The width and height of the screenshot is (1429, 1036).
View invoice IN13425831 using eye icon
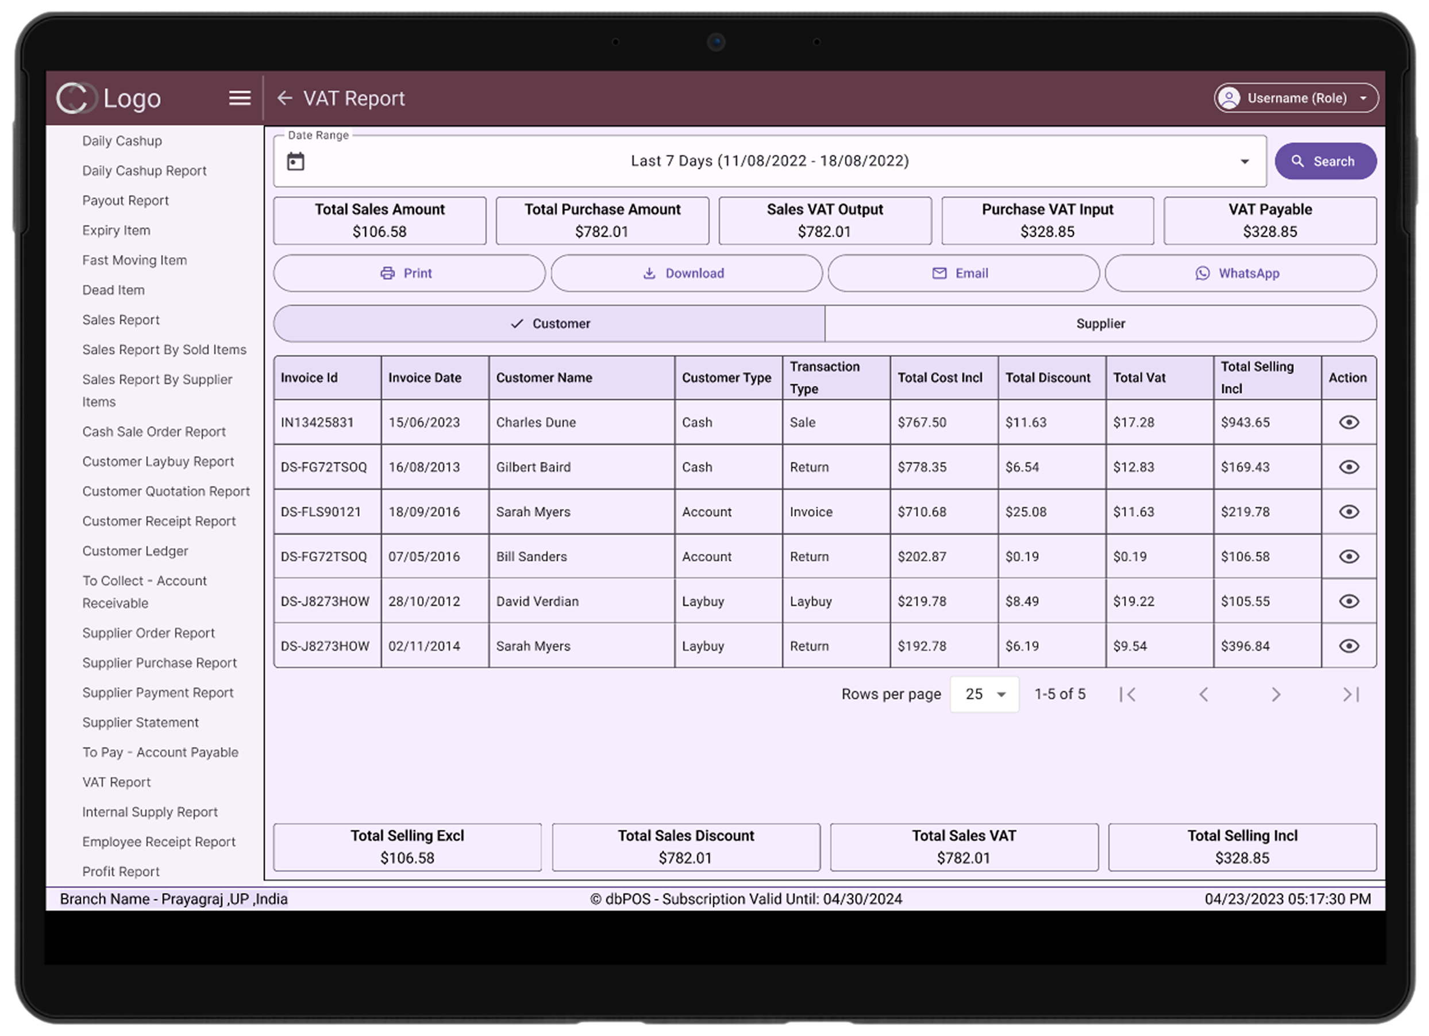coord(1349,422)
